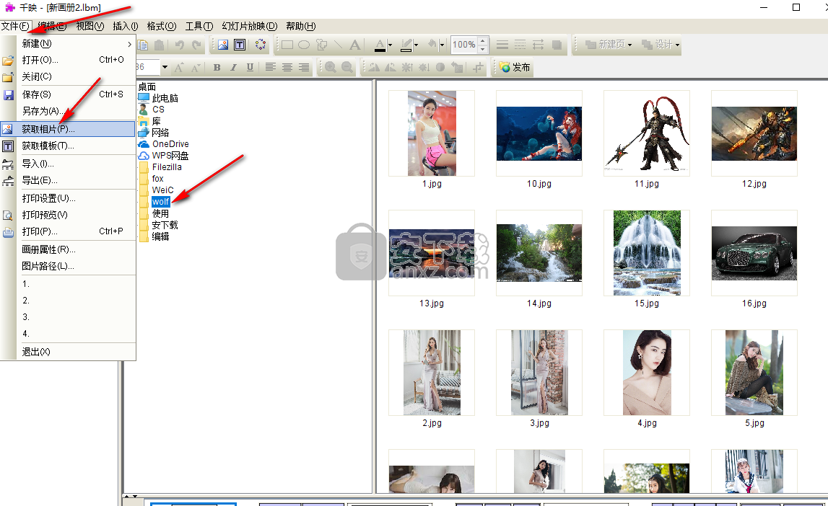
Task: Select the Filezilla folder in tree
Action: point(167,167)
